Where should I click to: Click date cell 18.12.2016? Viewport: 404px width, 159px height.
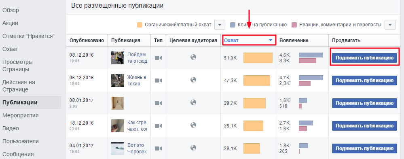click(82, 123)
